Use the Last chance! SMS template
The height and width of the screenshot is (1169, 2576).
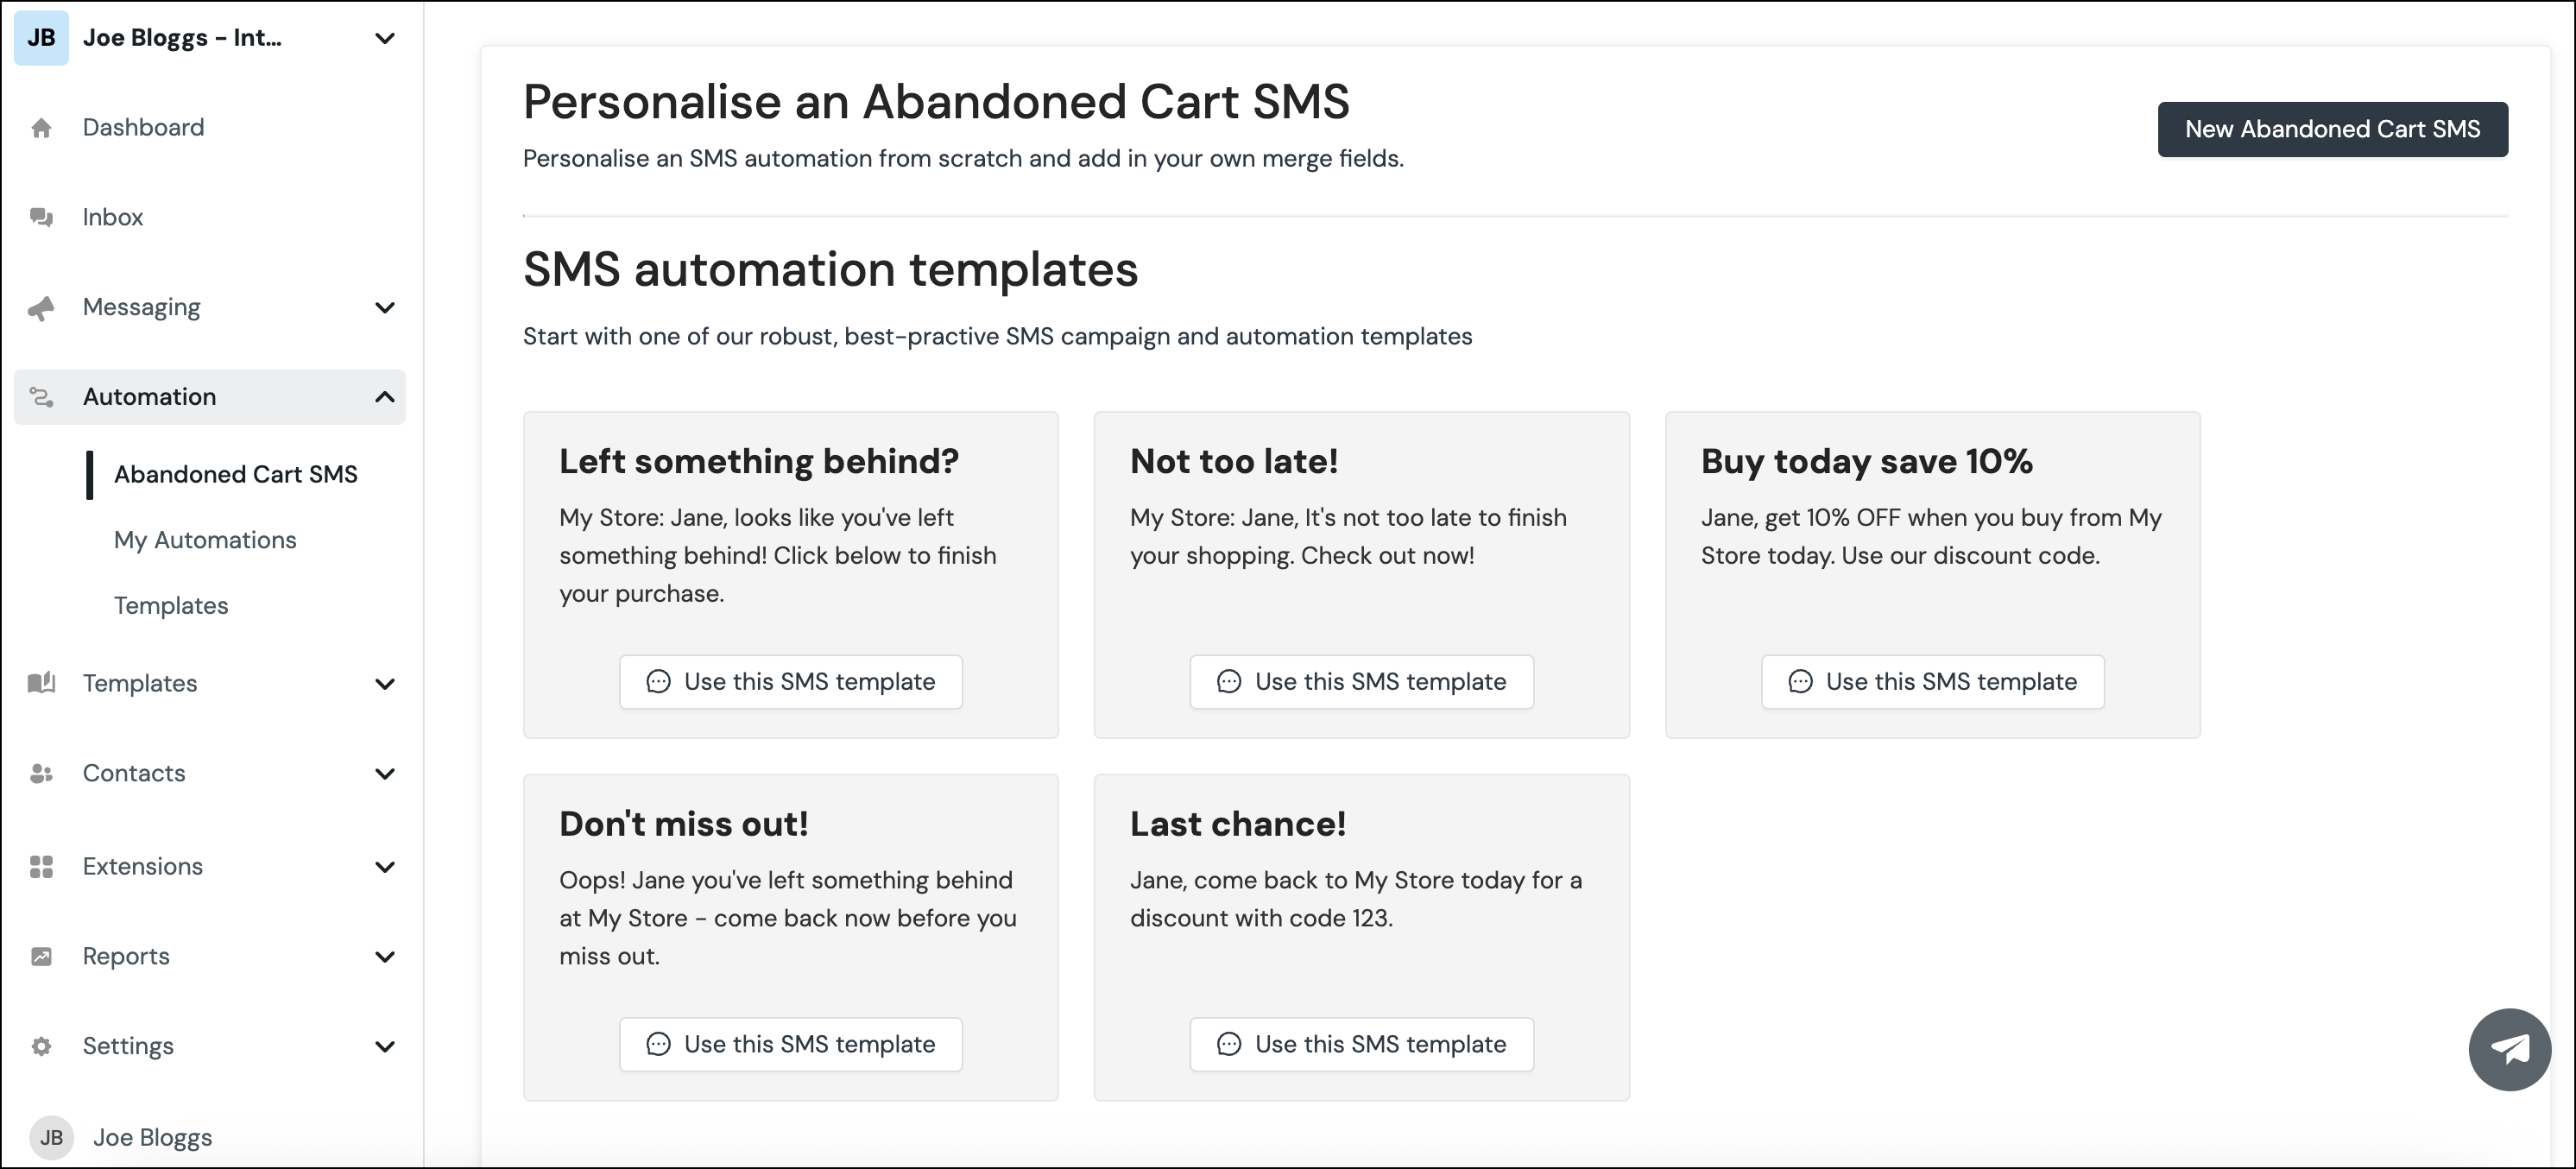[x=1361, y=1044]
